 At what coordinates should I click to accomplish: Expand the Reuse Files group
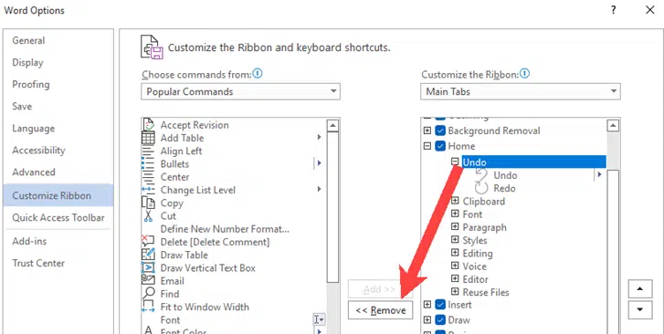(455, 292)
